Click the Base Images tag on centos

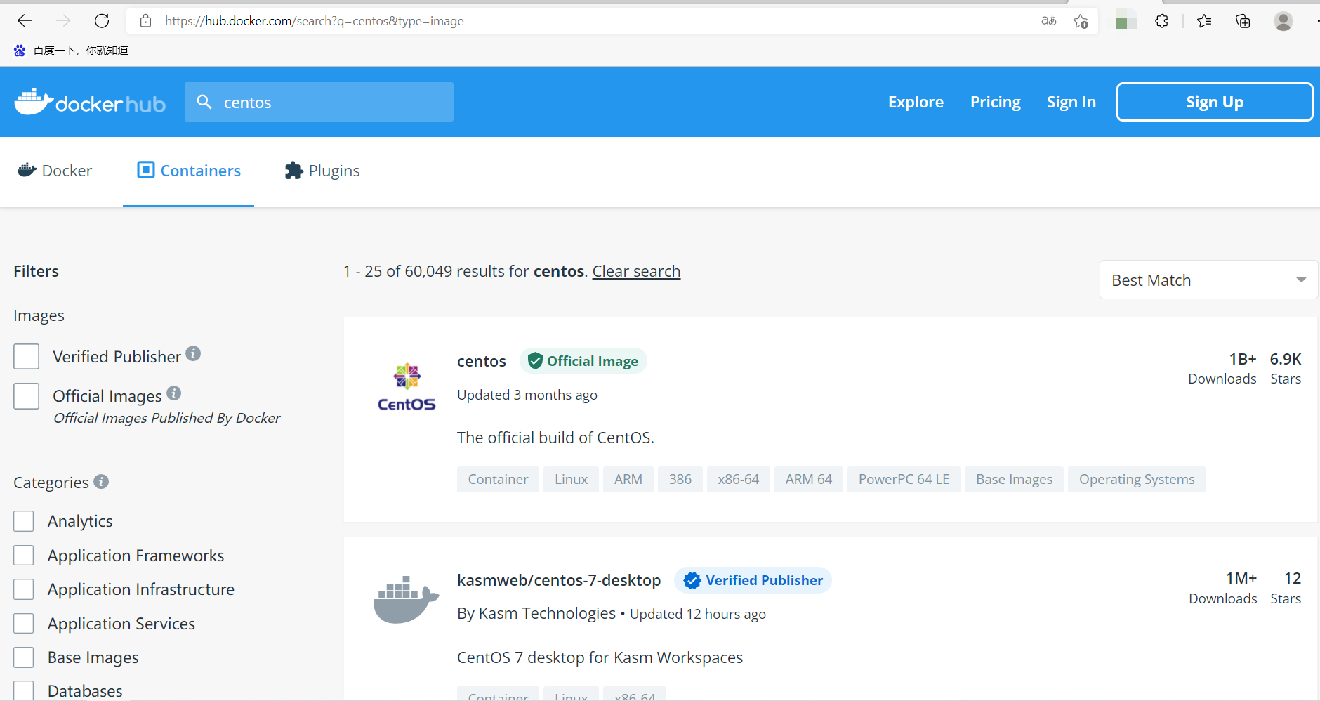tap(1014, 479)
